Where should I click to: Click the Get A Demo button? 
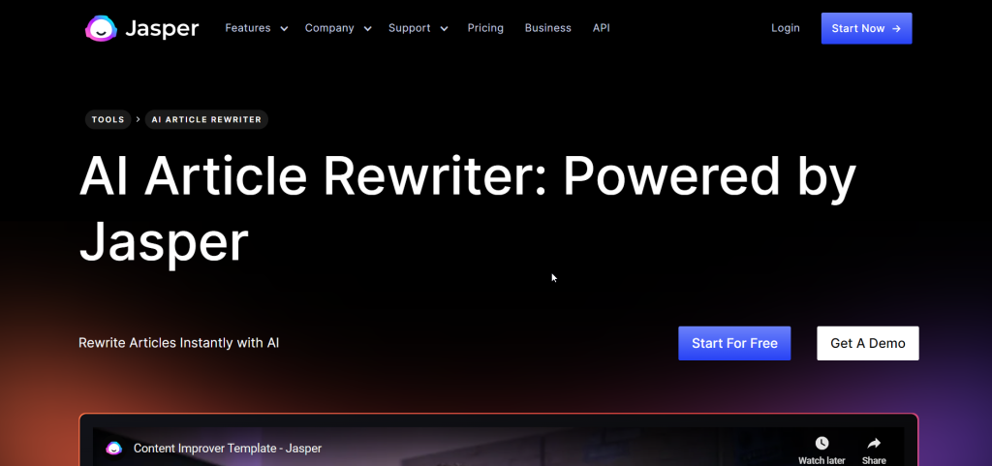tap(867, 343)
